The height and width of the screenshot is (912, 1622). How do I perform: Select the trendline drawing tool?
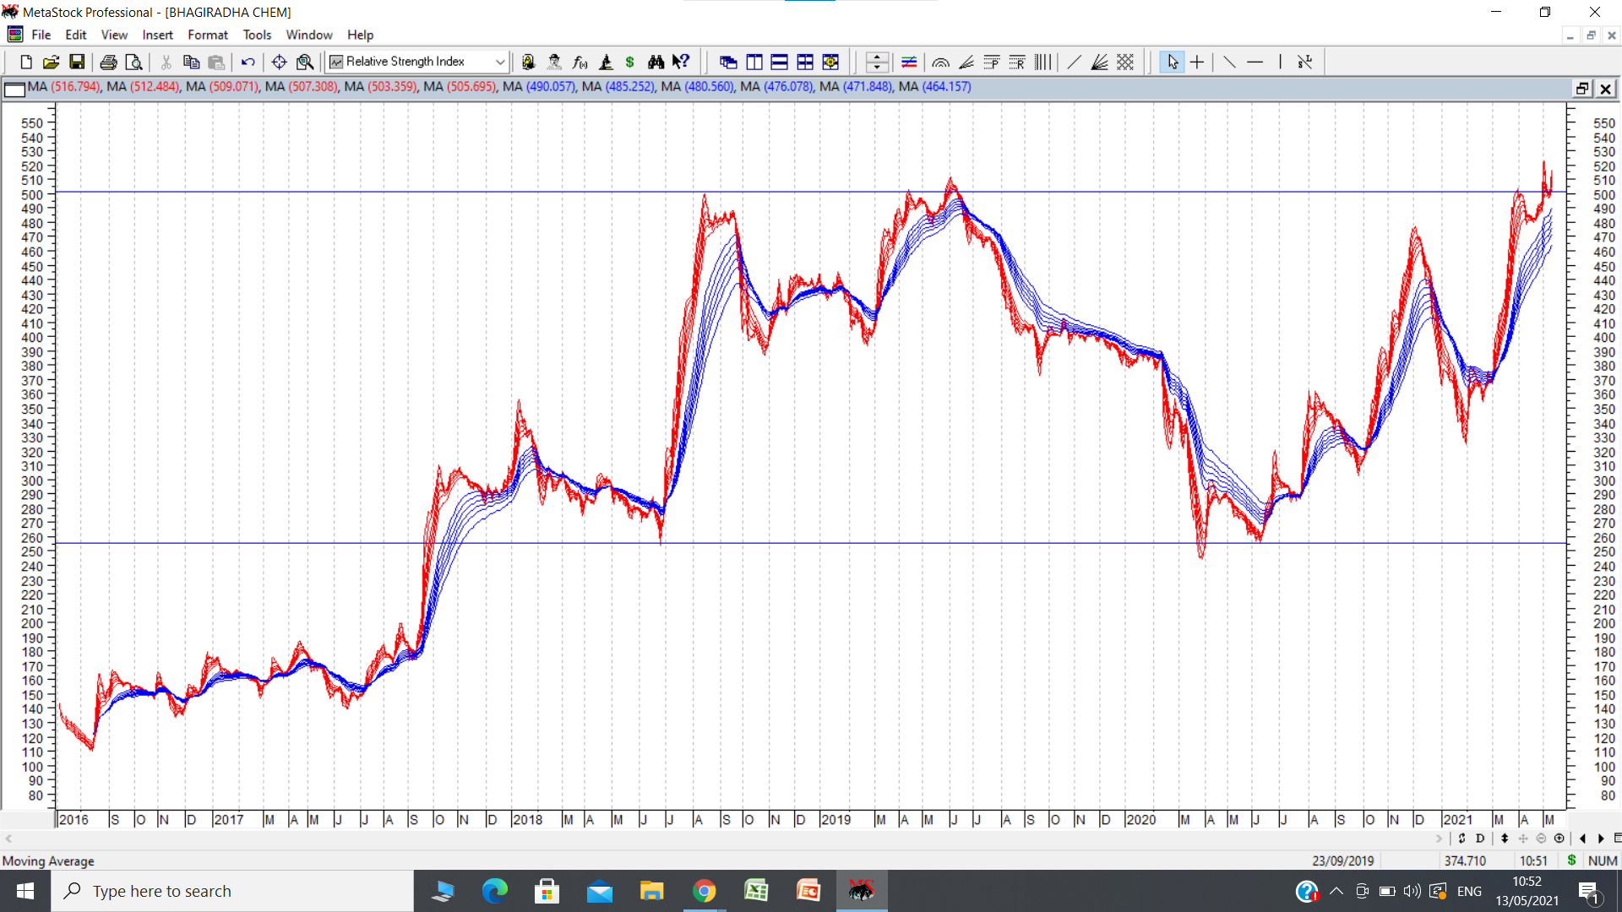click(x=1074, y=62)
